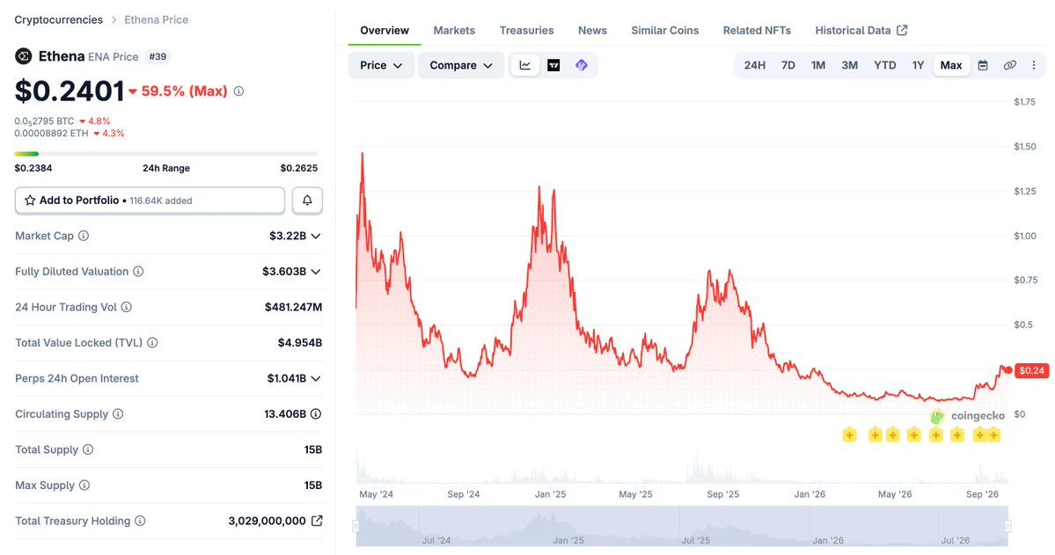Switch to line chart view icon
This screenshot has height=555, width=1055.
point(524,65)
